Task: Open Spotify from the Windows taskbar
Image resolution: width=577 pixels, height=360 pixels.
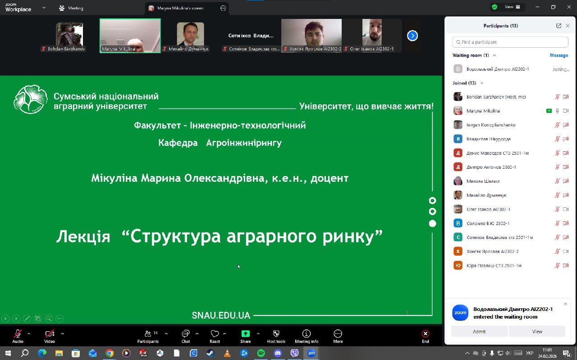Action: tap(261, 353)
